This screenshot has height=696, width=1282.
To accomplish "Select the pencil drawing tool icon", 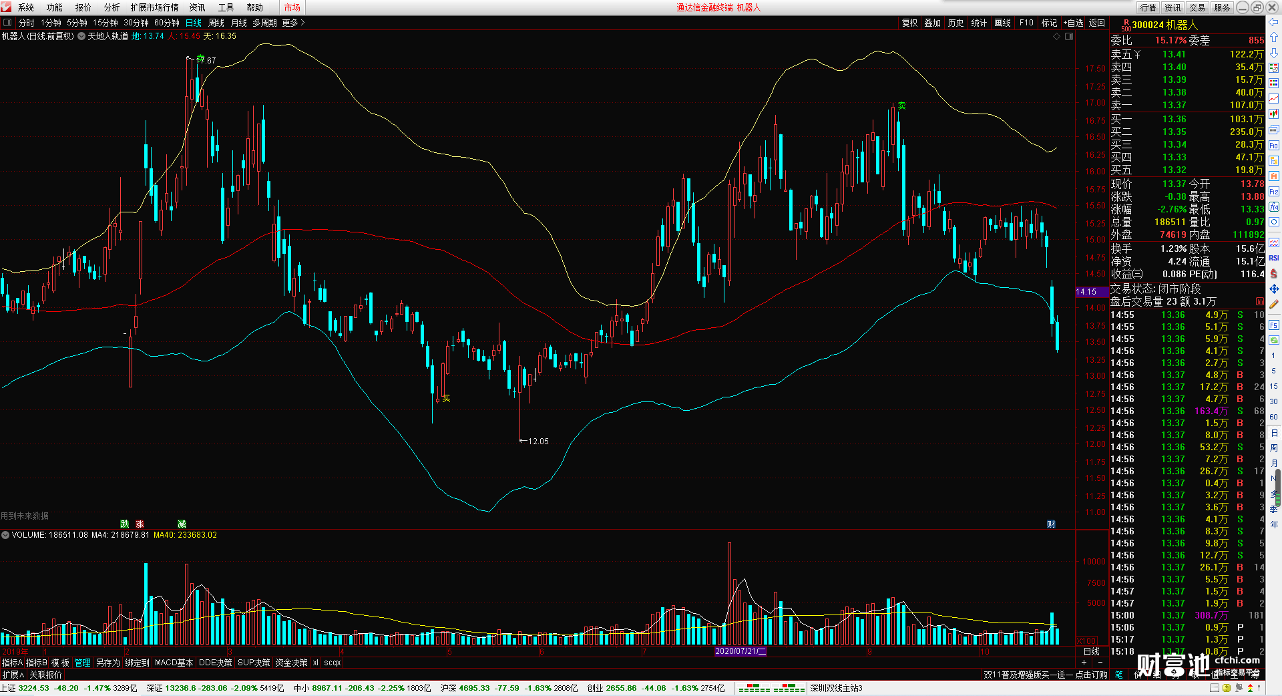I will tap(1274, 305).
